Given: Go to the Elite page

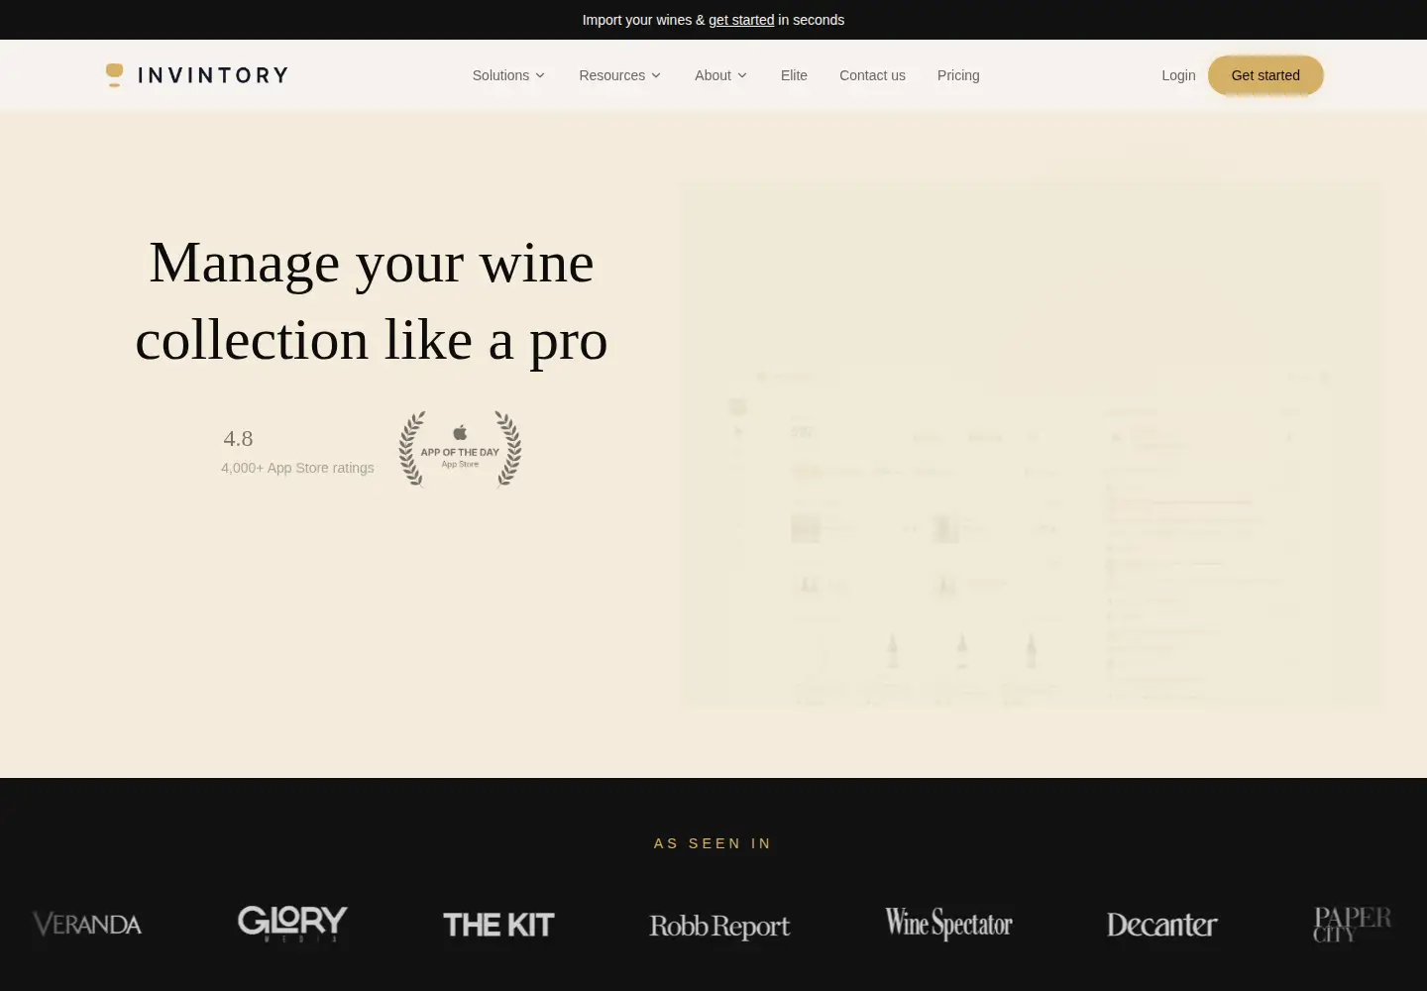Looking at the screenshot, I should click(x=794, y=75).
